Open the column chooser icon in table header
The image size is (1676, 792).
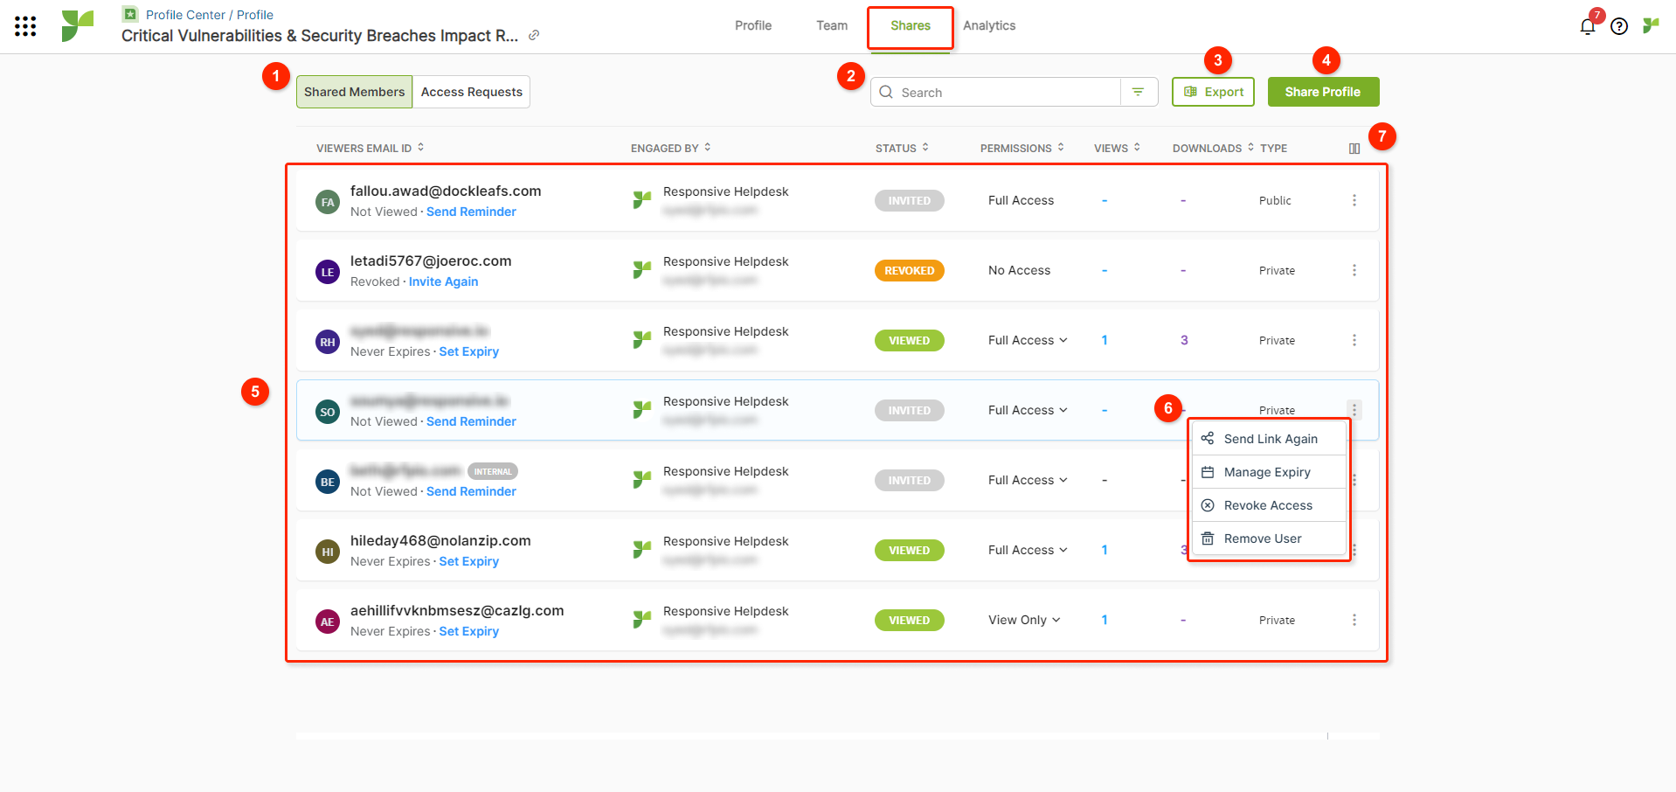pyautogui.click(x=1354, y=149)
